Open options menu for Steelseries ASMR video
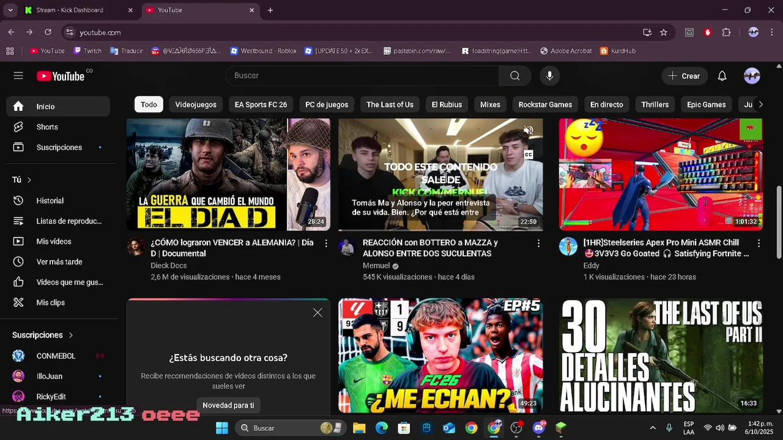This screenshot has width=783, height=440. coord(759,243)
